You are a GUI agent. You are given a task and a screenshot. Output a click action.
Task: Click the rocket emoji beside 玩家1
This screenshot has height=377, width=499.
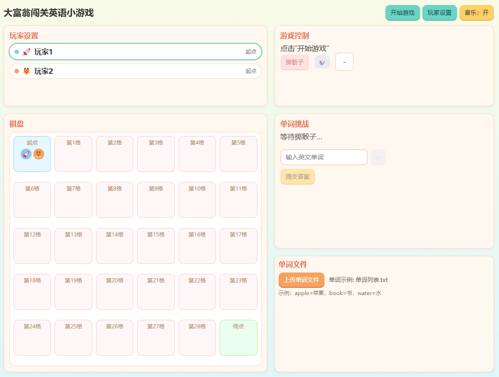pos(26,52)
